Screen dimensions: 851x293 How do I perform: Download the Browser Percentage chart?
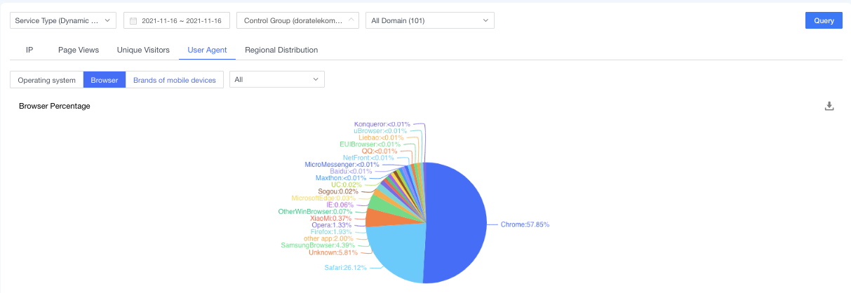pyautogui.click(x=829, y=106)
